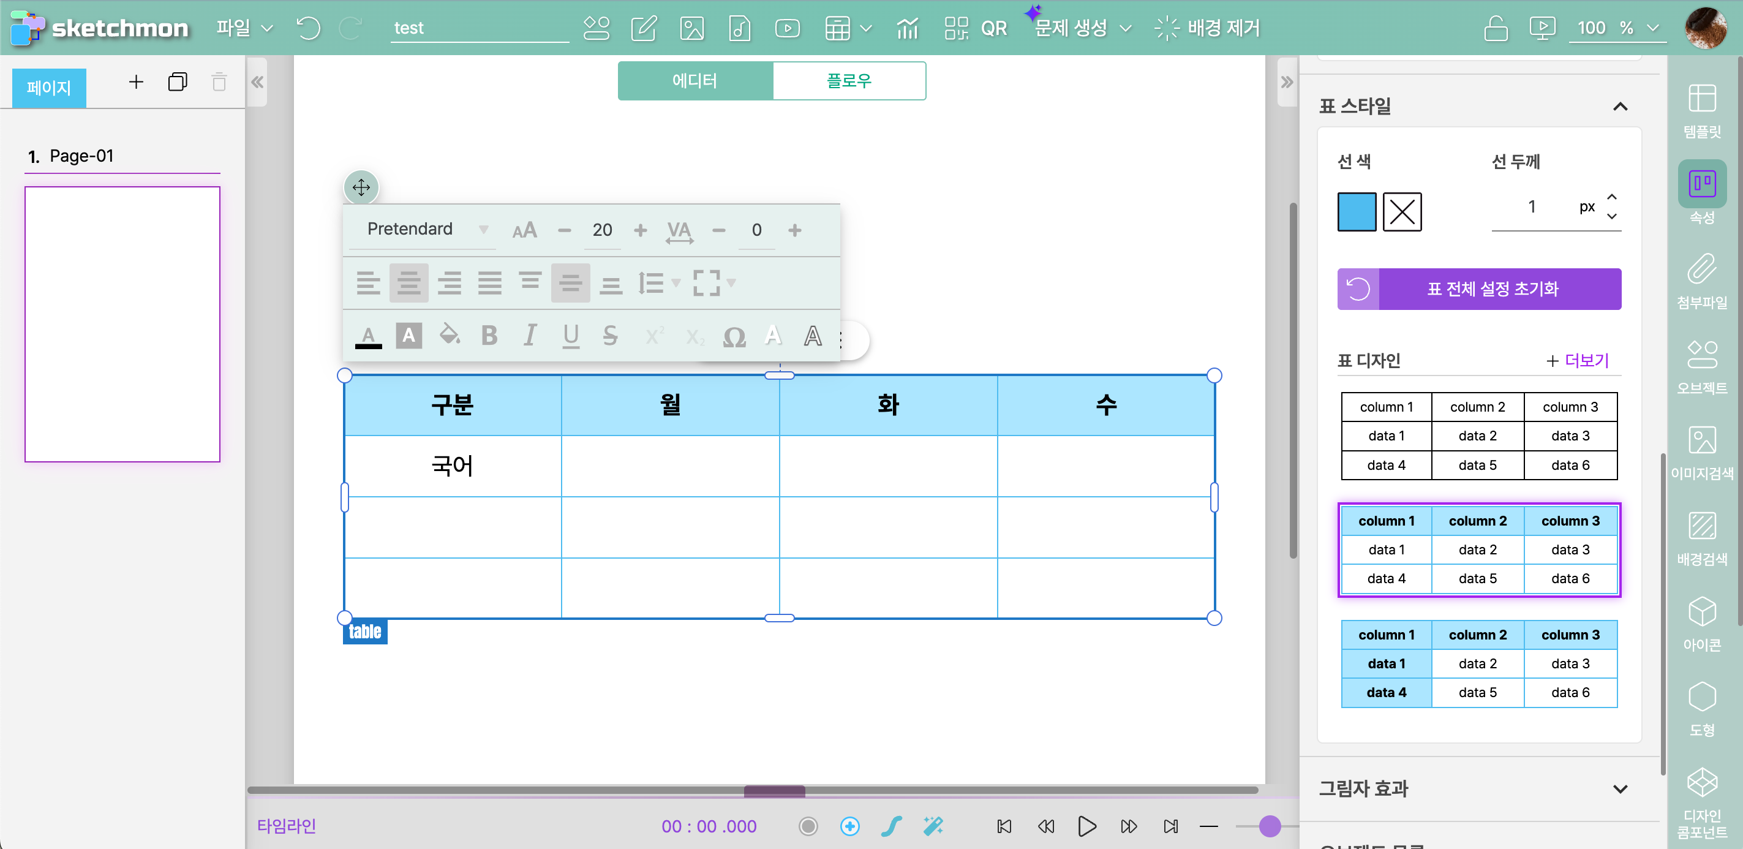This screenshot has width=1743, height=849.
Task: Click the duplicate page icon
Action: coord(177,82)
